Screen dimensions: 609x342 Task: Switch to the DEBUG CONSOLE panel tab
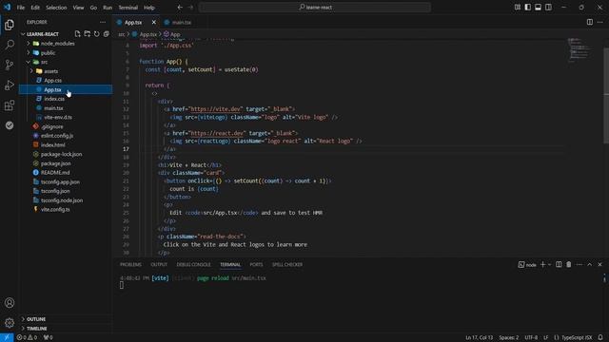click(193, 264)
